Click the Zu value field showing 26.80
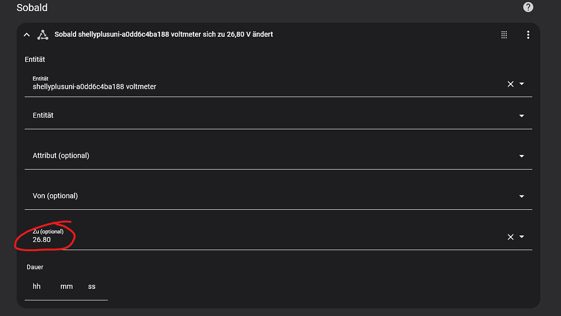The width and height of the screenshot is (561, 316). click(x=219, y=239)
